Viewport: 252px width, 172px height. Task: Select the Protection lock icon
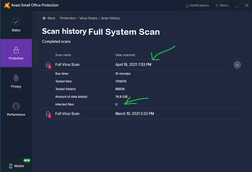[16, 50]
